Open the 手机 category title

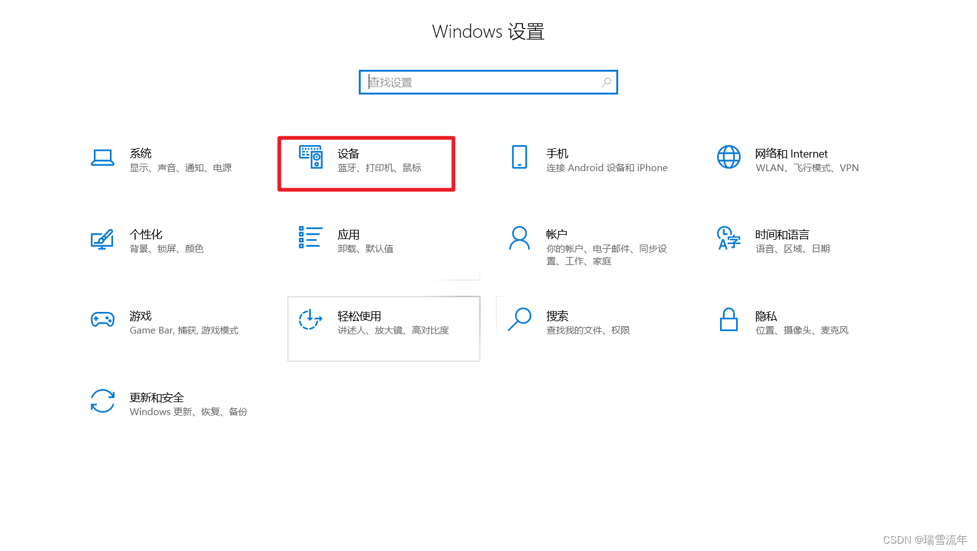[x=557, y=153]
